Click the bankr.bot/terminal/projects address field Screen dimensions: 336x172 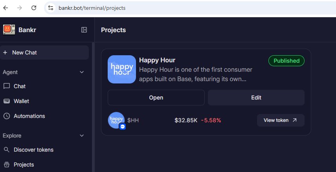point(92,8)
